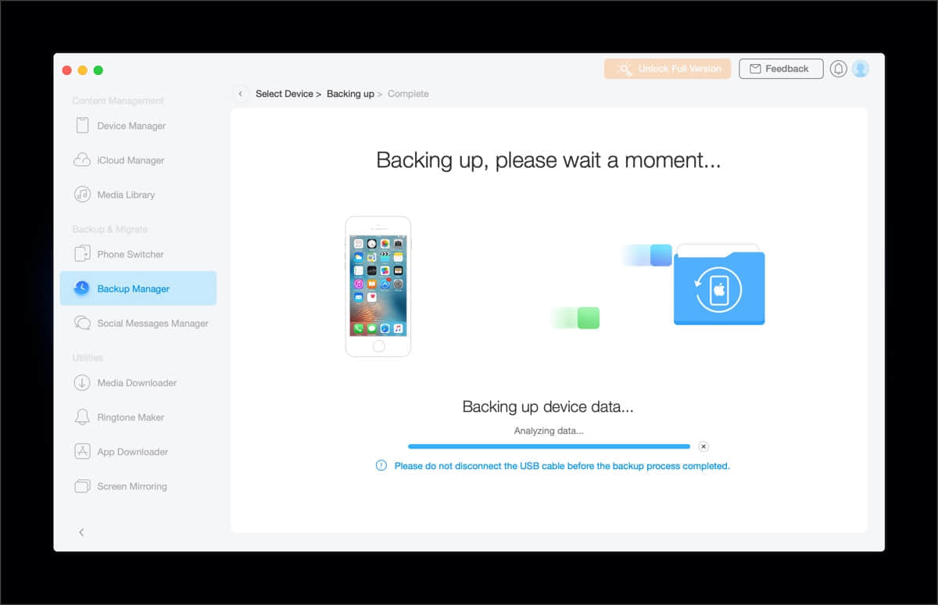Screen dimensions: 938x605
Task: Open Ringtone Maker bell icon
Action: pyautogui.click(x=82, y=417)
